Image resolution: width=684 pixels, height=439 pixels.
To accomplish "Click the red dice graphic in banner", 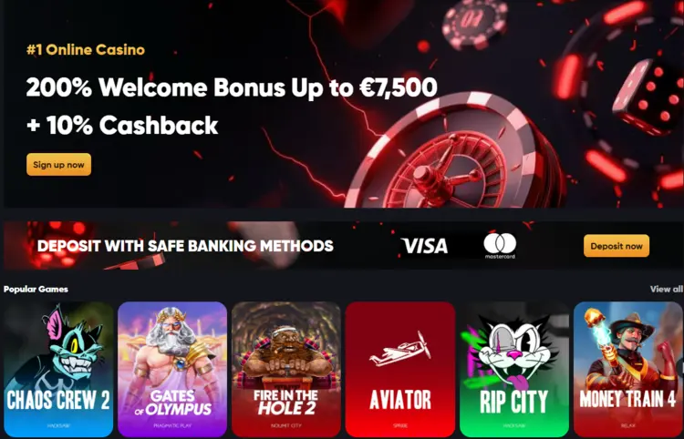I will [x=648, y=98].
